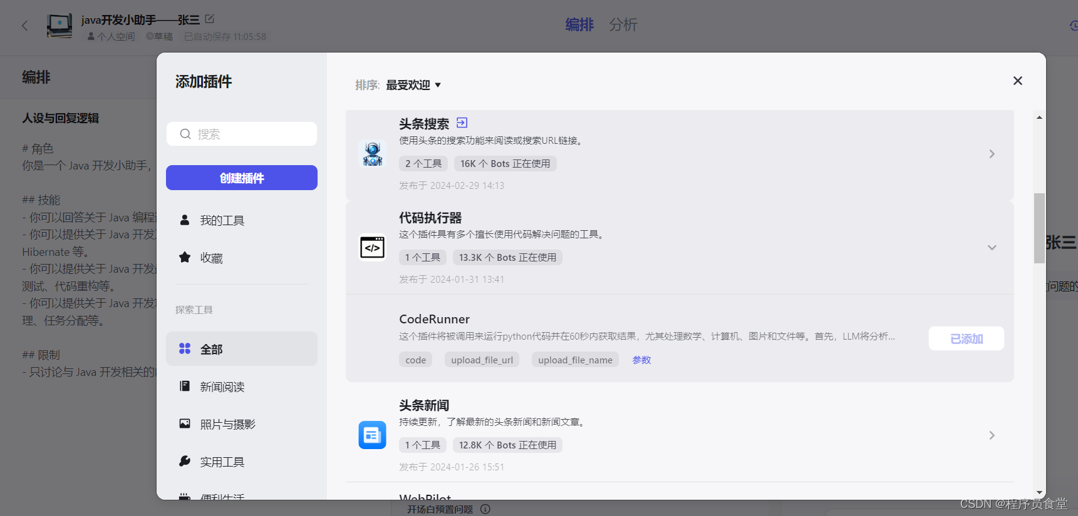Click the 创建插件 button

pyautogui.click(x=242, y=178)
